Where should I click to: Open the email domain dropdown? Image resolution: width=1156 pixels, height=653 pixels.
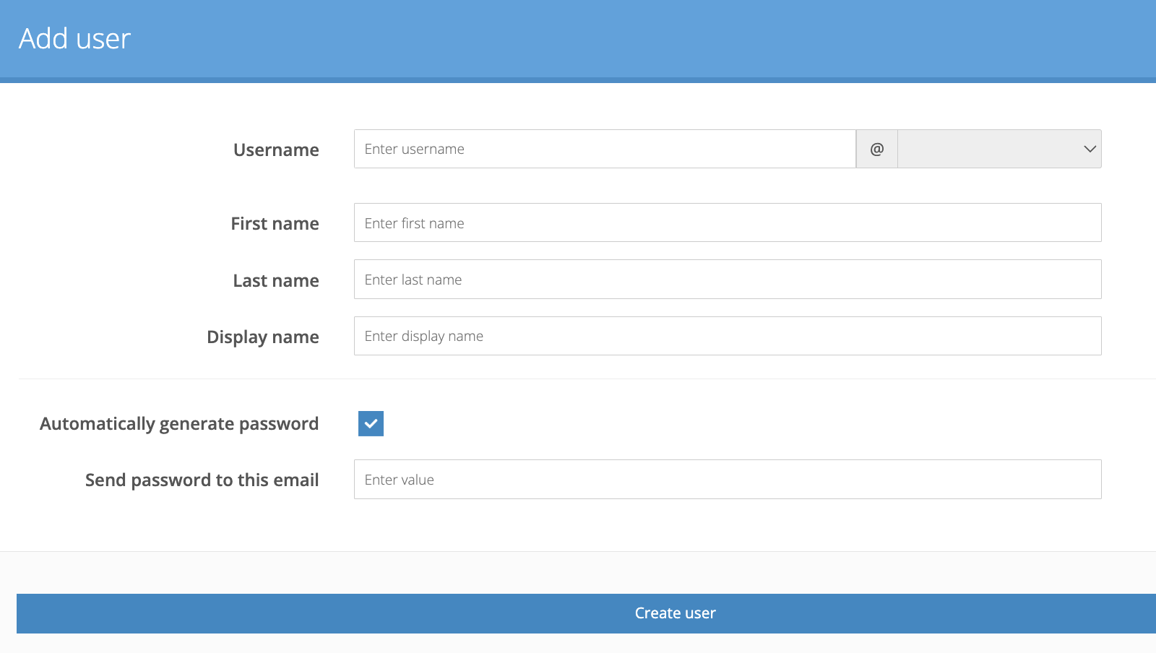pos(999,149)
